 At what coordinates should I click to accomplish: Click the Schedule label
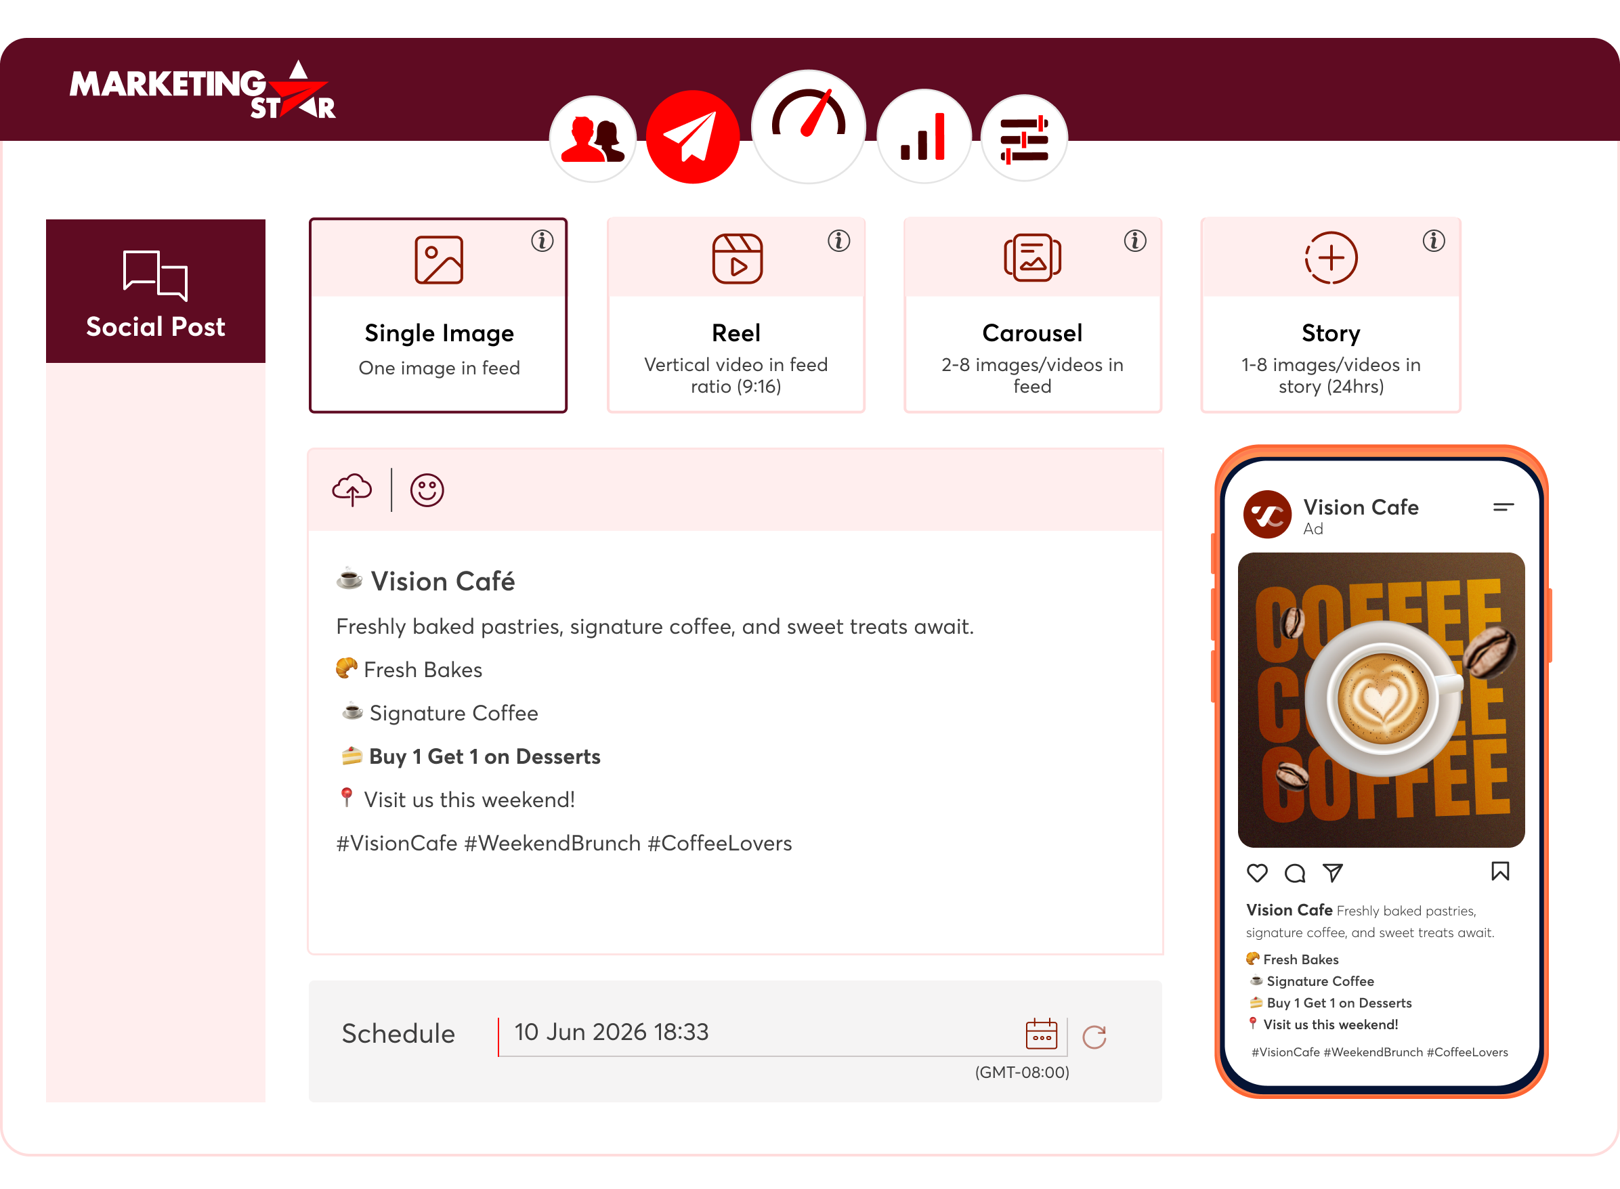[x=398, y=1034]
